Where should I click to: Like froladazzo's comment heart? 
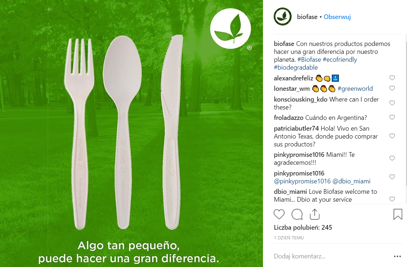(x=392, y=117)
